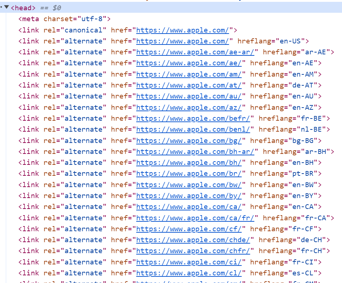The image size is (342, 283).
Task: Open the apple.com/am/ link
Action: click(189, 74)
